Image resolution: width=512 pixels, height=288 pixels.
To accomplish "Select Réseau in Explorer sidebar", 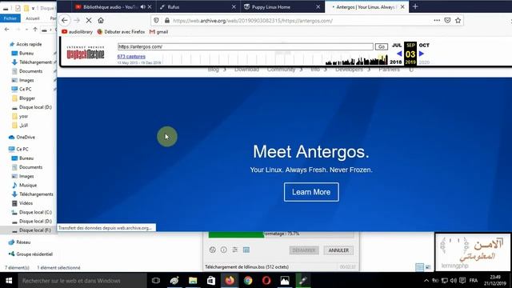I will tap(23, 242).
